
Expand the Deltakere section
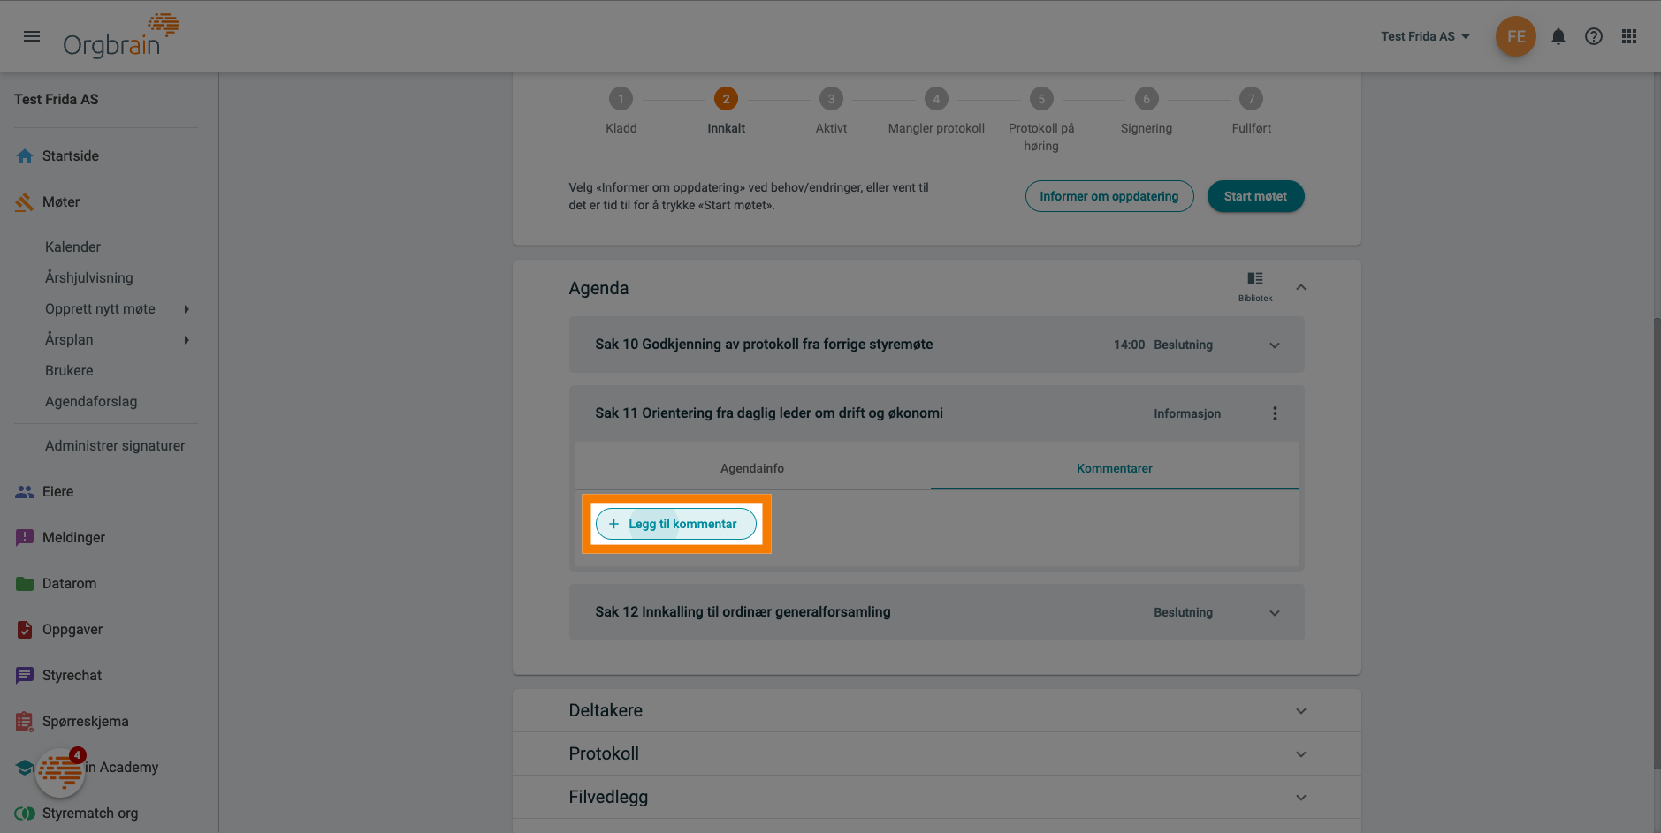tap(937, 711)
